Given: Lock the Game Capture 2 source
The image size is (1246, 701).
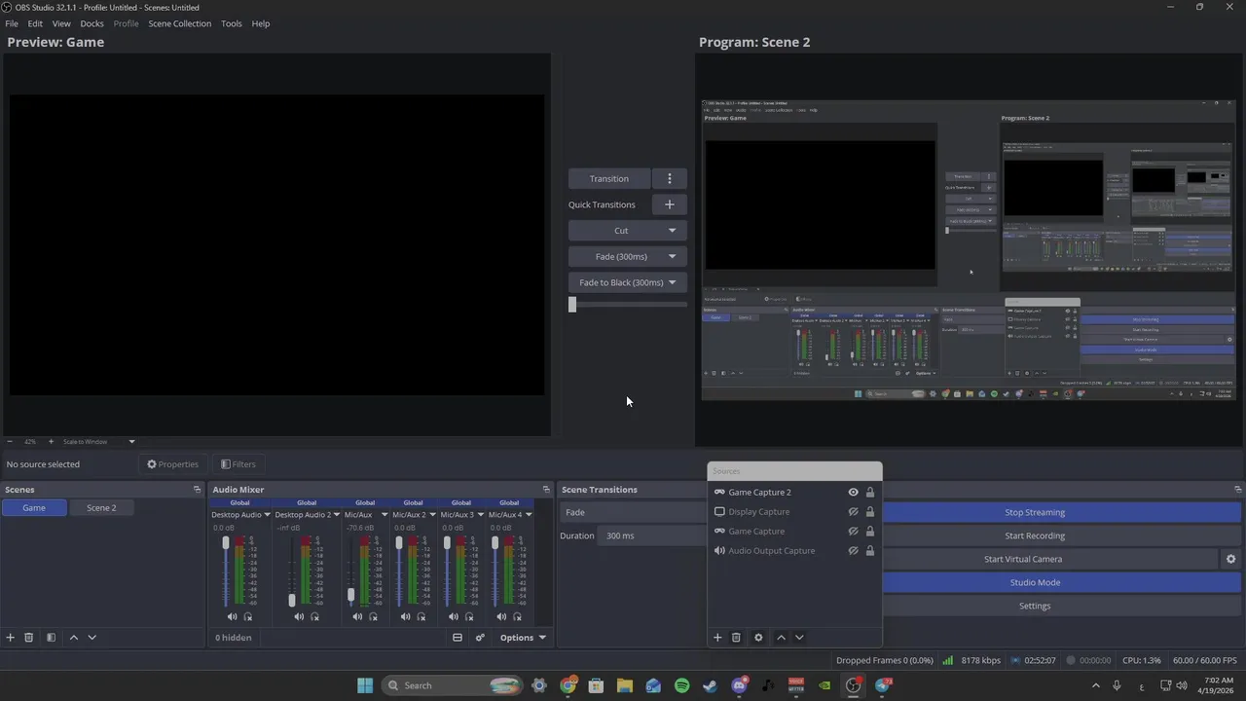Looking at the screenshot, I should 870,493.
